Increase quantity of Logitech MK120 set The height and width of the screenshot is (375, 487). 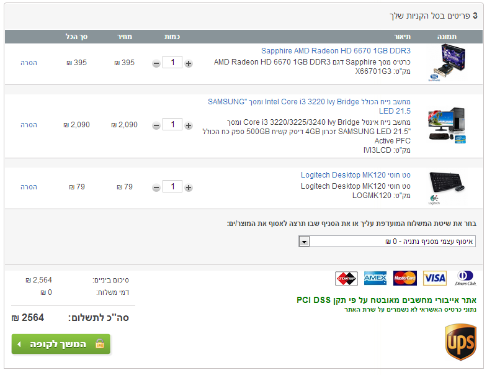[x=189, y=187]
